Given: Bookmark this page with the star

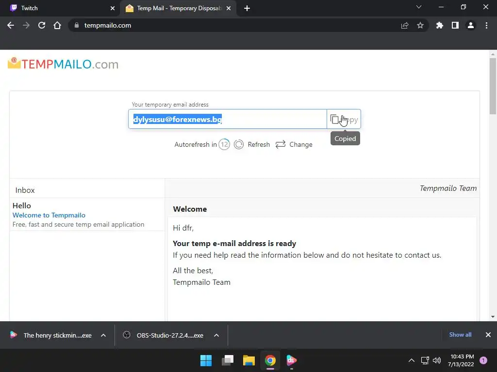Looking at the screenshot, I should click(x=420, y=25).
